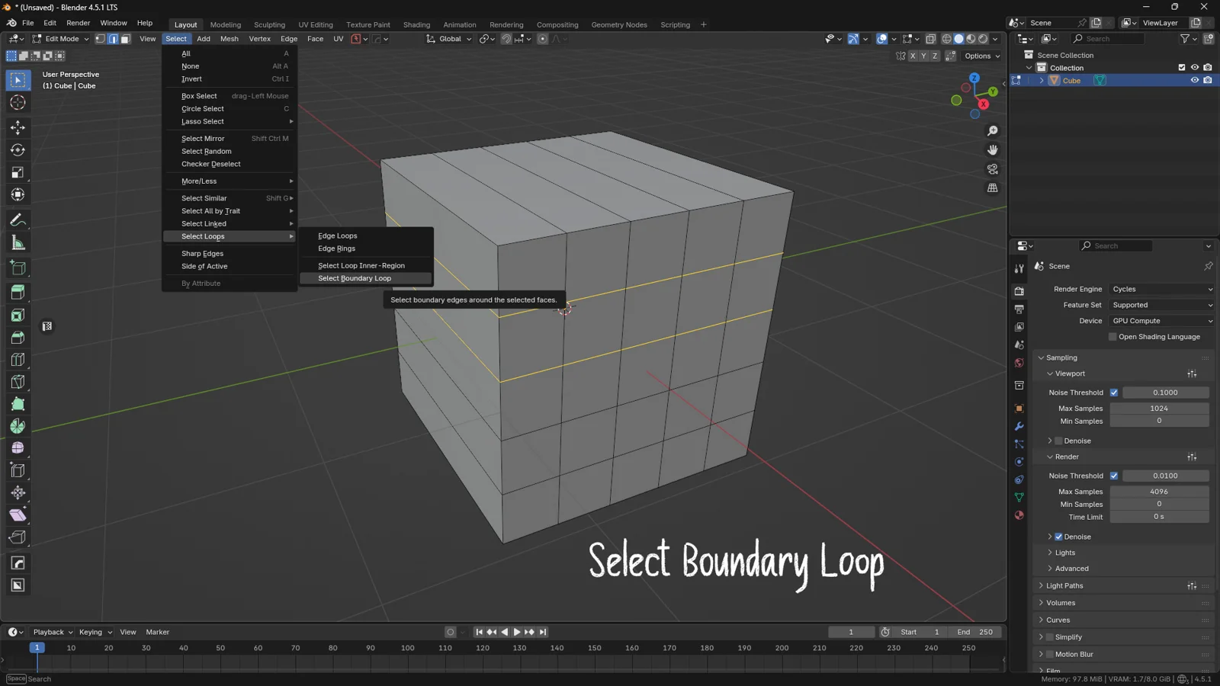
Task: Toggle Viewport Noise Threshold checkbox
Action: coord(1114,393)
